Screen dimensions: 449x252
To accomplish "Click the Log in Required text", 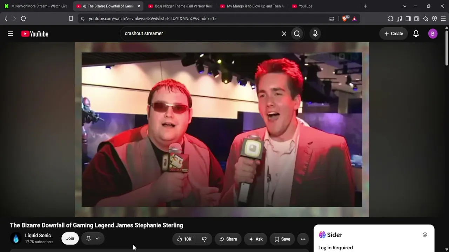I will (x=336, y=248).
